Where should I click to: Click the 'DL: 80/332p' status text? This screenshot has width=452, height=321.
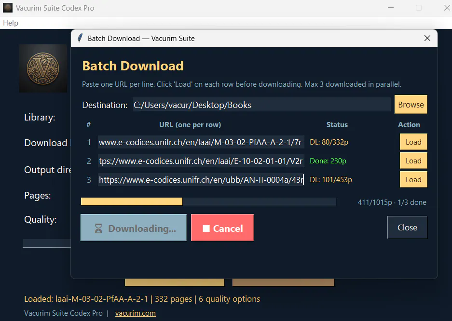coord(329,142)
